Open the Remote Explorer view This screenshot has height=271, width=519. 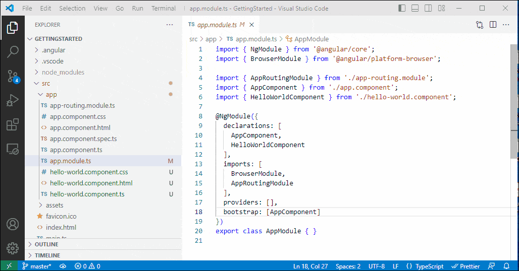click(x=13, y=149)
